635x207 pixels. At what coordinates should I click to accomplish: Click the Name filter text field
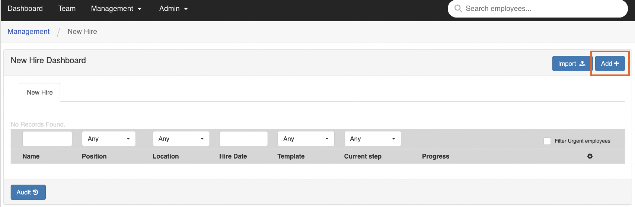coord(47,139)
